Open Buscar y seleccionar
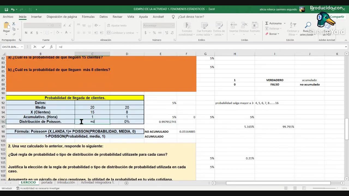349x196 pixels. click(x=307, y=29)
